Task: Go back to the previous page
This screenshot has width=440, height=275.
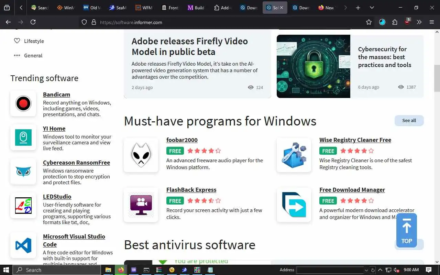Action: tap(8, 22)
